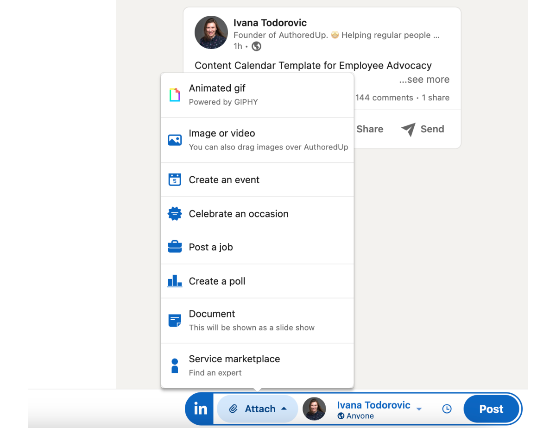Screen dimensions: 556x428
Task: Select the Document menu entry
Action: coord(257,321)
